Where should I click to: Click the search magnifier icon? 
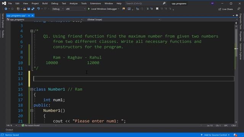click(x=164, y=3)
